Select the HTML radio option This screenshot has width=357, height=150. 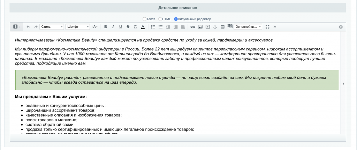click(x=160, y=19)
